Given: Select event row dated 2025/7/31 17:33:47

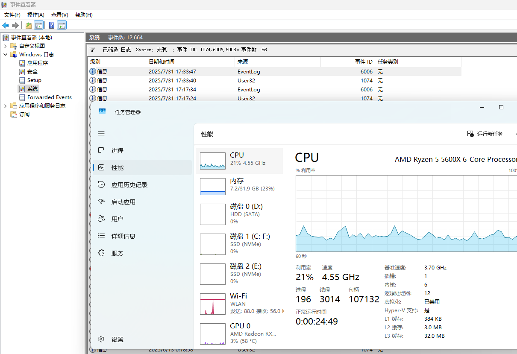Looking at the screenshot, I should 274,71.
